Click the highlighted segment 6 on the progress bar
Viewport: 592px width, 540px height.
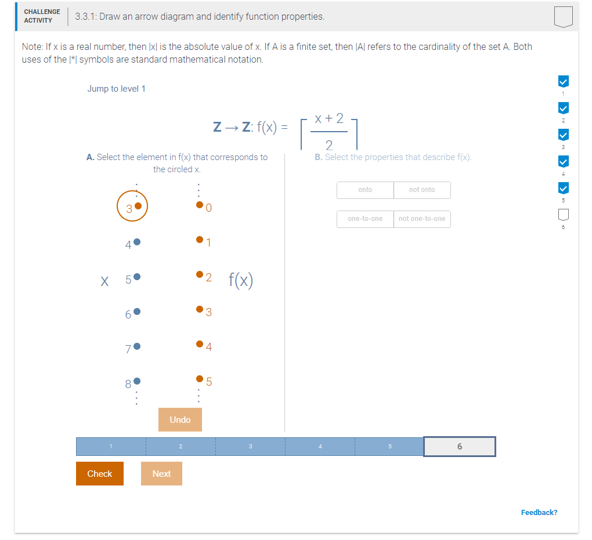(x=459, y=446)
